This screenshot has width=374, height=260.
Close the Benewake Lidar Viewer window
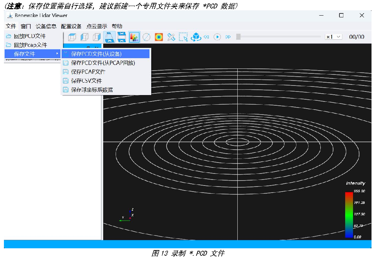coord(362,16)
